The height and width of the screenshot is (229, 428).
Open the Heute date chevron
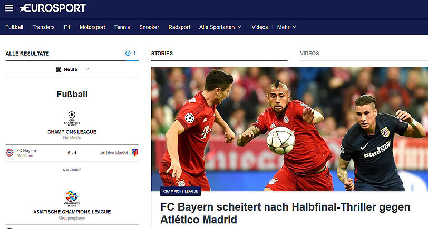coord(86,70)
